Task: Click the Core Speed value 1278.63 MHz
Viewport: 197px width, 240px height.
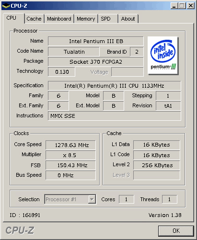Action: click(70, 145)
